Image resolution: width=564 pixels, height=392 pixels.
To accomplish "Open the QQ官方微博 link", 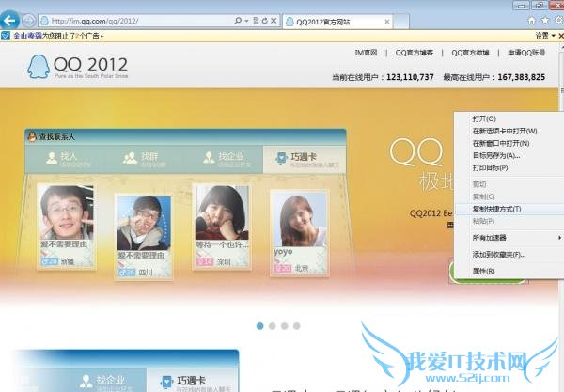I will pos(470,53).
